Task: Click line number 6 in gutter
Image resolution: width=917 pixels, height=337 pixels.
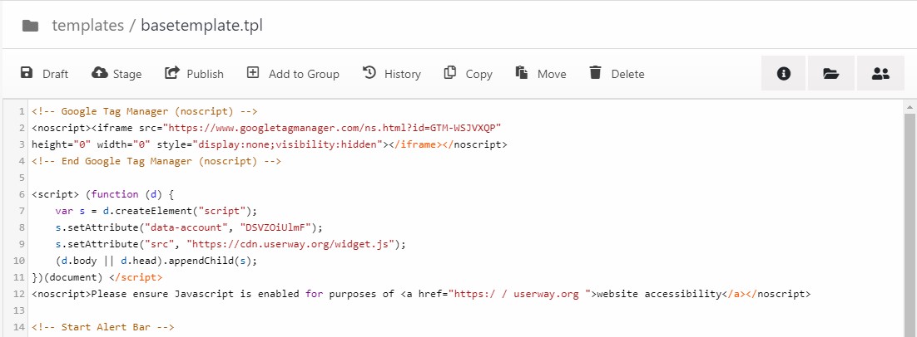Action: tap(22, 195)
